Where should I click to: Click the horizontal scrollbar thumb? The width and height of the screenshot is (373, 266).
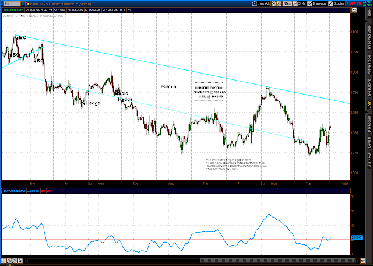click(279, 261)
